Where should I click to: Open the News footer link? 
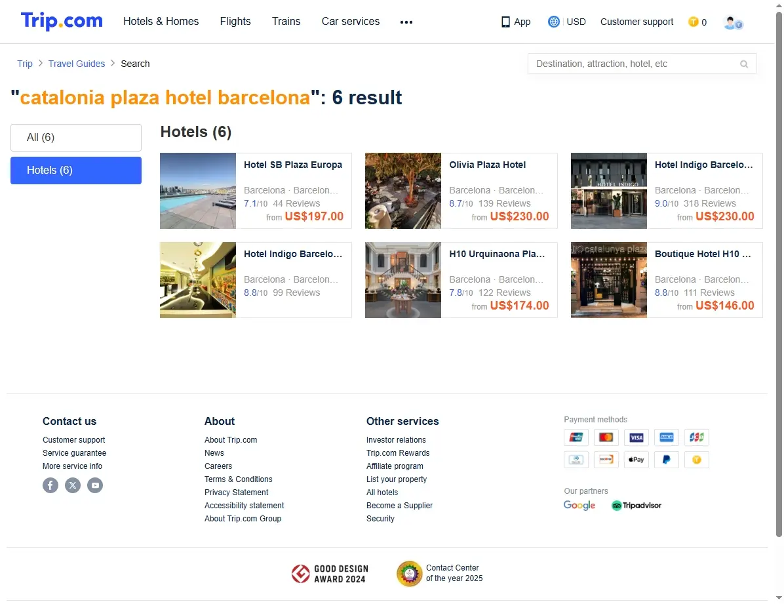[x=214, y=453]
